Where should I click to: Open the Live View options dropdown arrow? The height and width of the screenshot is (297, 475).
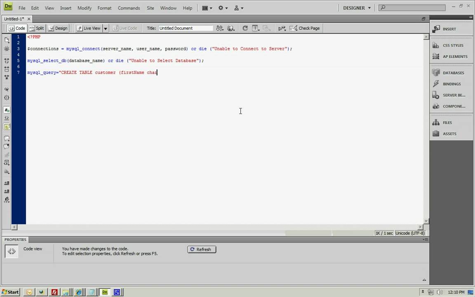(106, 28)
